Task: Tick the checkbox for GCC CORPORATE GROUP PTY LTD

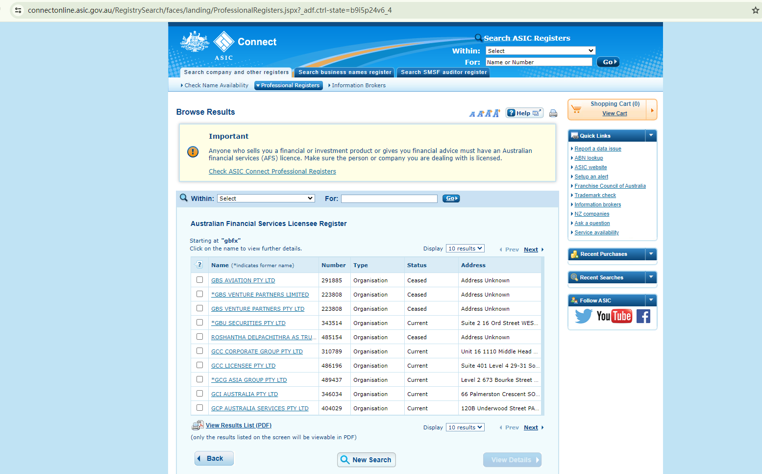Action: point(199,351)
